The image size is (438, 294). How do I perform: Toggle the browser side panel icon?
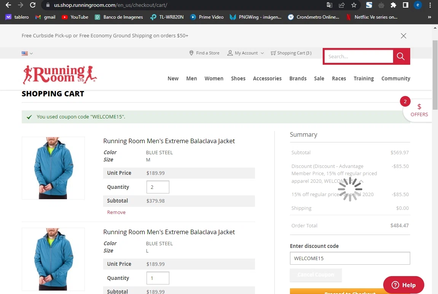406,5
